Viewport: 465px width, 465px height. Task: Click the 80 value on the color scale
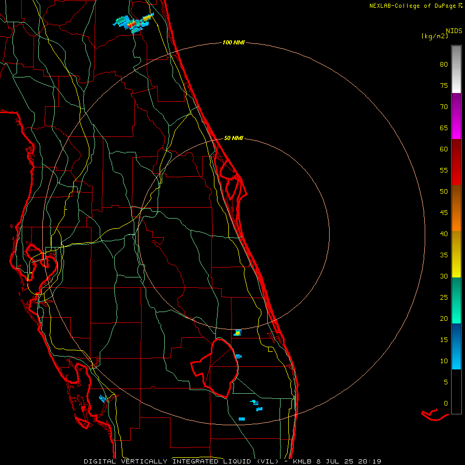point(444,65)
